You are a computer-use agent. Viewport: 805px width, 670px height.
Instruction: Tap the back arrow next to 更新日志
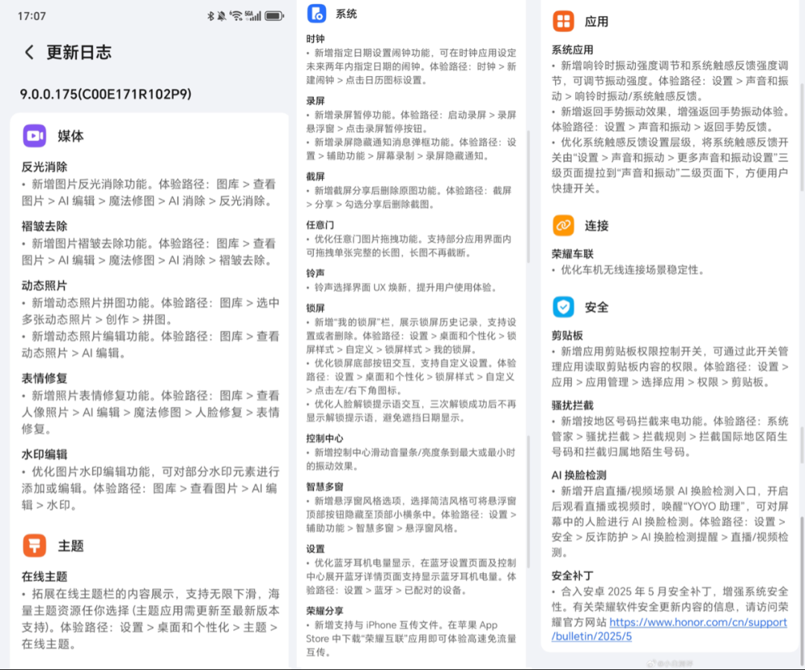point(29,52)
